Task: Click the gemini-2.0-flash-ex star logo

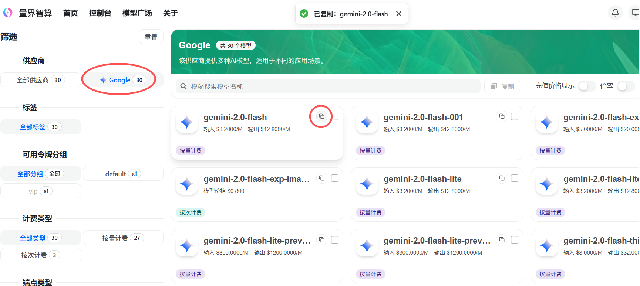Action: coord(546,122)
